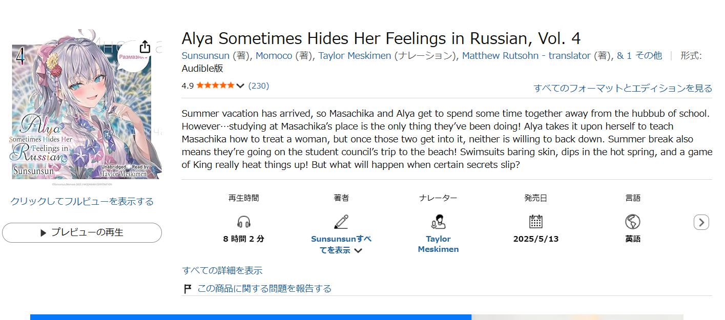
Task: Play the audiobook preview button
Action: point(82,232)
